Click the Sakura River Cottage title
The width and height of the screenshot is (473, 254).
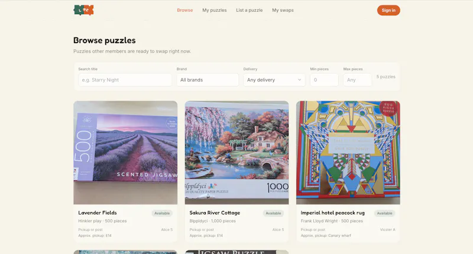[215, 213]
